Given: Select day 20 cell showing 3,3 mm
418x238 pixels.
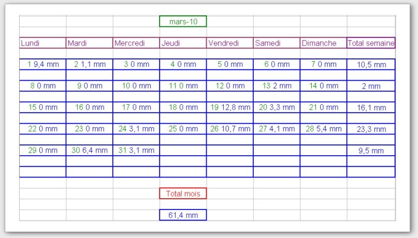Looking at the screenshot, I should (277, 107).
